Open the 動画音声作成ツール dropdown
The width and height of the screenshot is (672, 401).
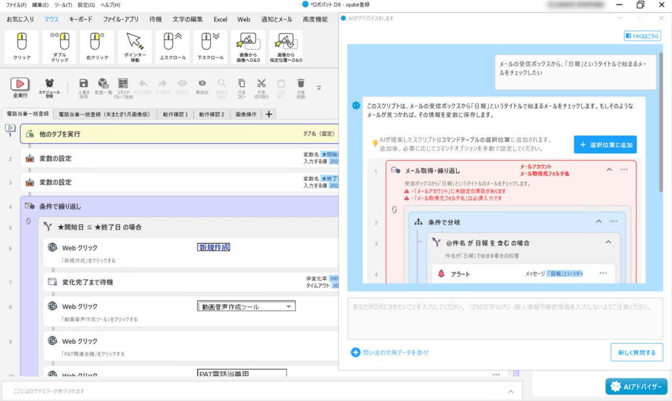point(246,306)
